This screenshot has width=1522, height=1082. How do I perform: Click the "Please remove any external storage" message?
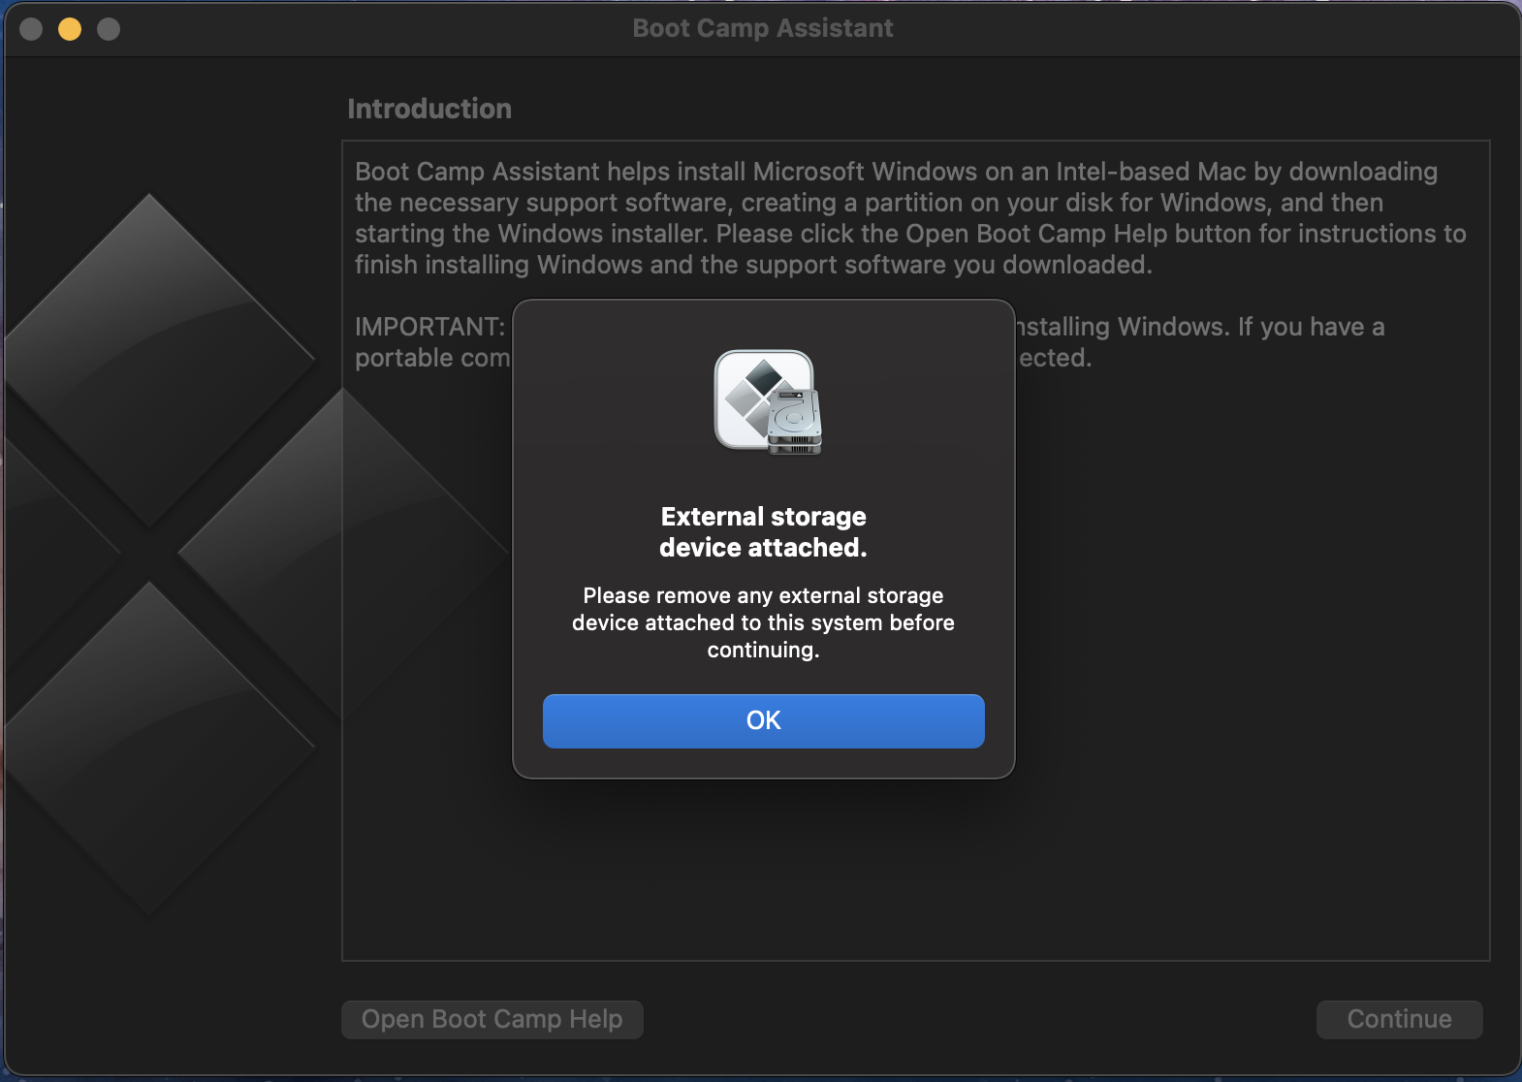point(763,622)
